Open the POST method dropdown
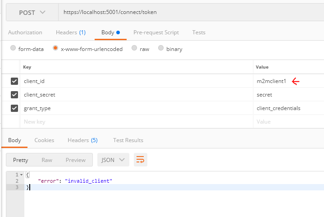This screenshot has height=217, width=324. (x=32, y=13)
